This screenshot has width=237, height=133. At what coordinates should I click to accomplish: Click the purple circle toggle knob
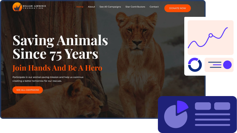point(227,65)
